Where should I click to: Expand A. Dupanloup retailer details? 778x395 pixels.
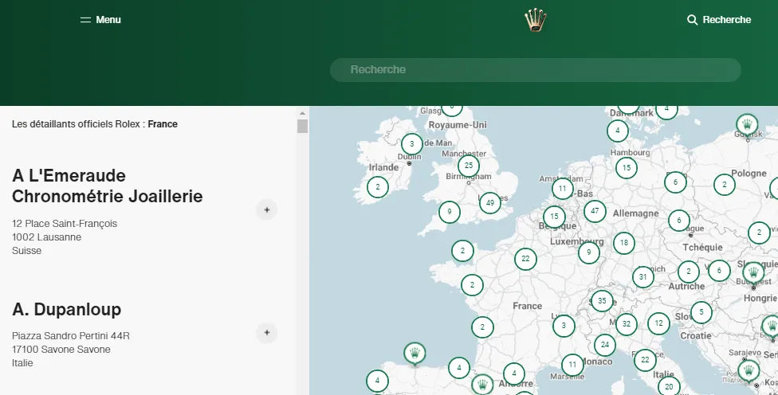click(266, 333)
